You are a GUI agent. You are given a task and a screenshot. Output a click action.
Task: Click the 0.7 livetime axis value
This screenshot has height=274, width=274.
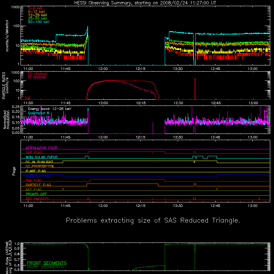tap(17, 259)
